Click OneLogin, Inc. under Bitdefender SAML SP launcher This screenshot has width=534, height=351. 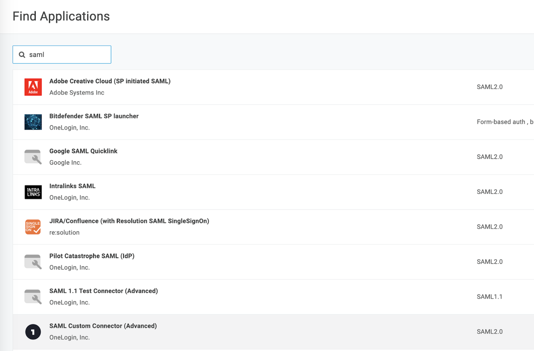click(69, 128)
